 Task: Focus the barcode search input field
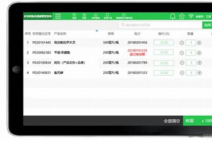[x=160, y=25]
